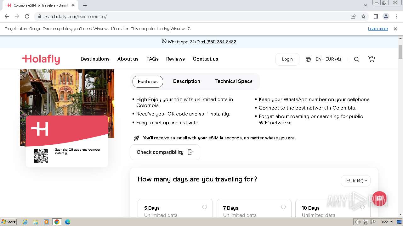This screenshot has width=403, height=226.
Task: Call the WhatsApp number +1 (661) 384-8482
Action: point(219,42)
